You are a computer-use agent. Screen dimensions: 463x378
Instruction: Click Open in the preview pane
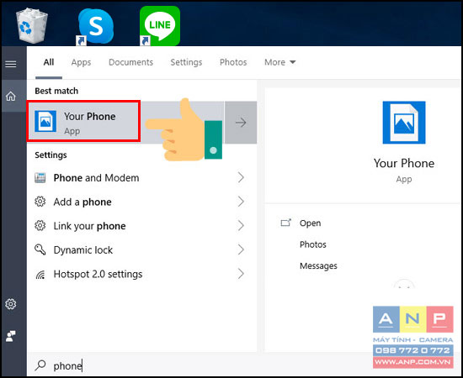point(310,223)
